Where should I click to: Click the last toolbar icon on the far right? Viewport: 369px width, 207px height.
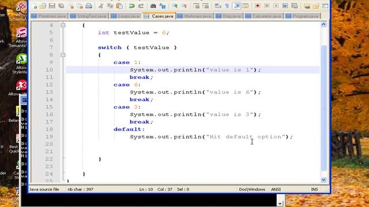coord(325,6)
